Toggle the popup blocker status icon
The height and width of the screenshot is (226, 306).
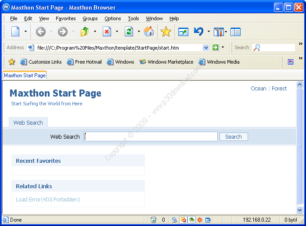(183, 220)
